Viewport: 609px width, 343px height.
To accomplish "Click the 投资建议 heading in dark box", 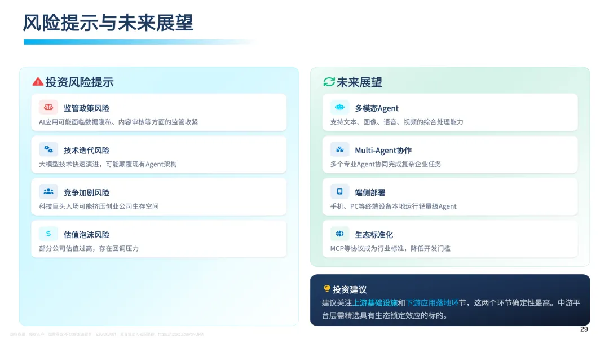I will coord(349,290).
